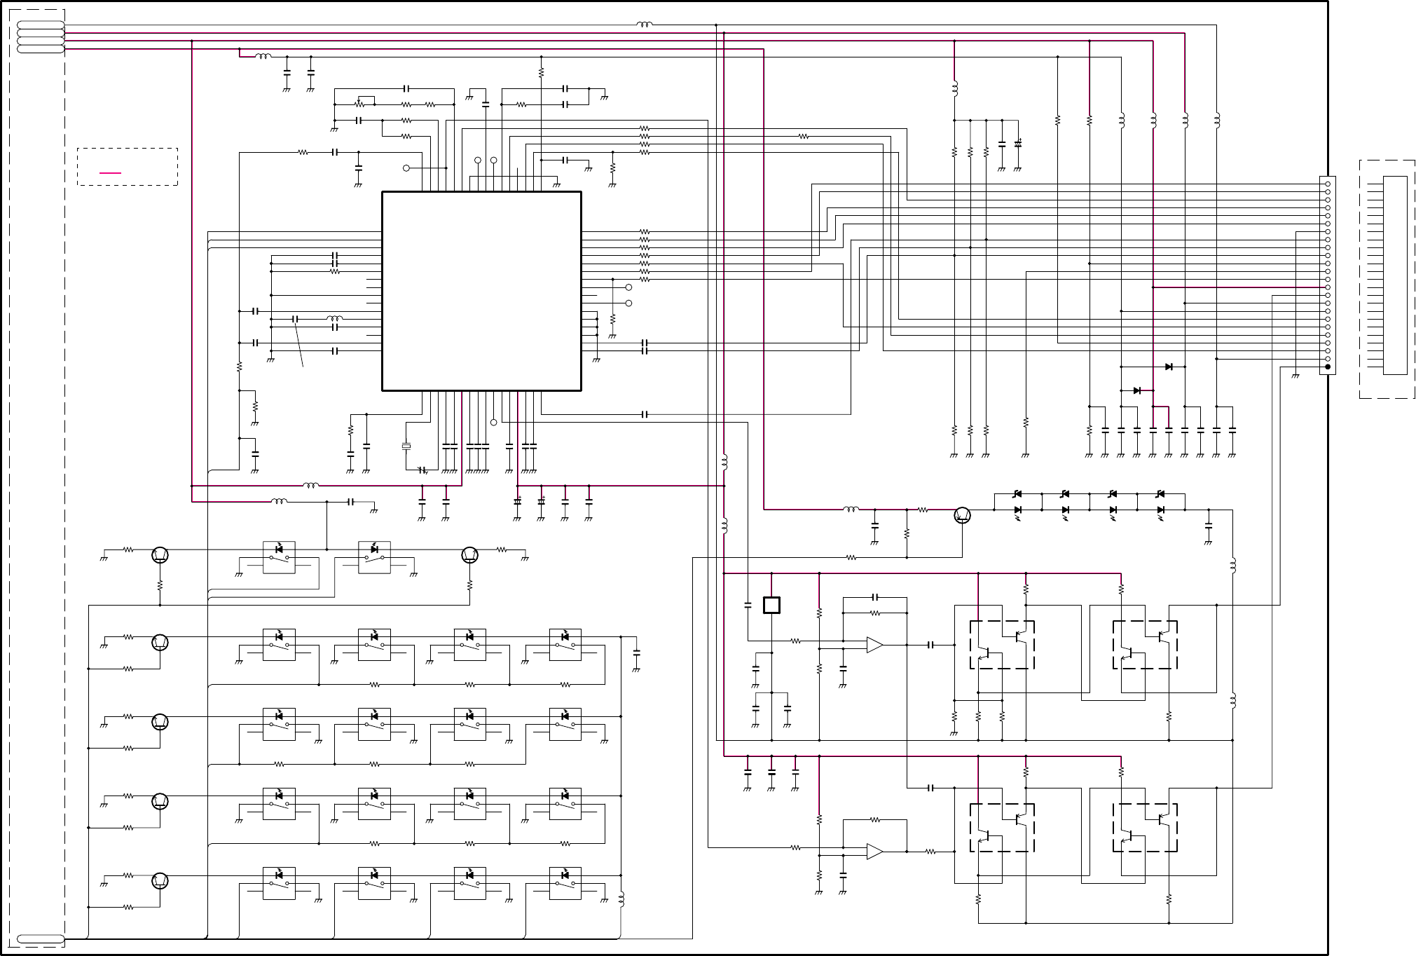
Task: Click the test point circle left of IC top pins
Action: pos(406,168)
